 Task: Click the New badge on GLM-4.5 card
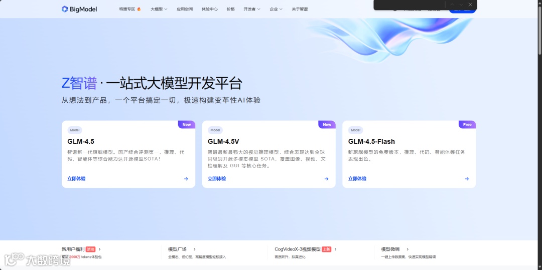(187, 125)
